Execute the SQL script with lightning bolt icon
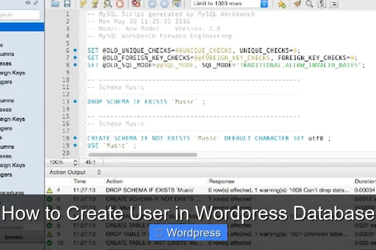Image resolution: width=376 pixels, height=250 pixels. [x=84, y=4]
